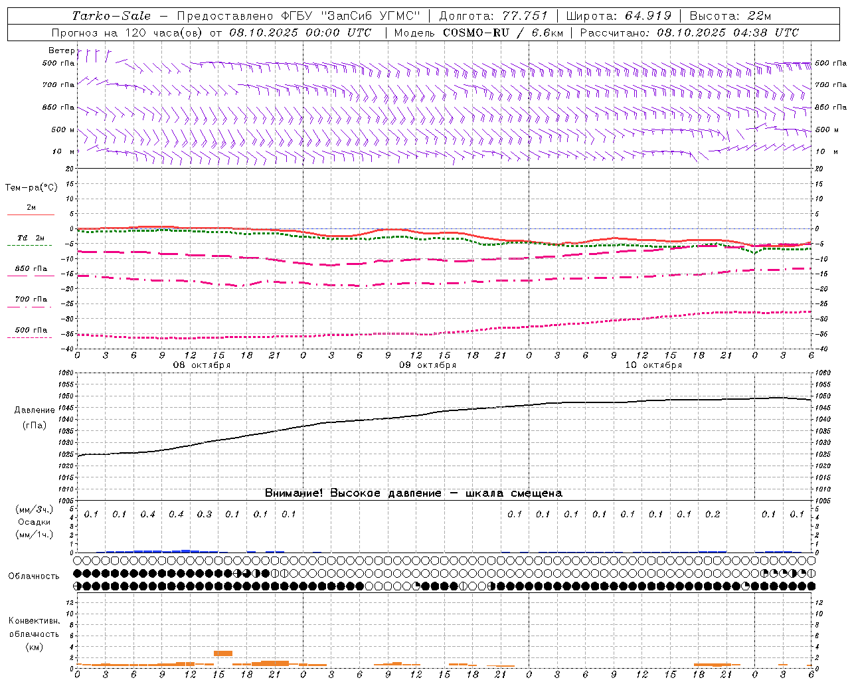Click the 700 гПа temperature legend label

(31, 299)
